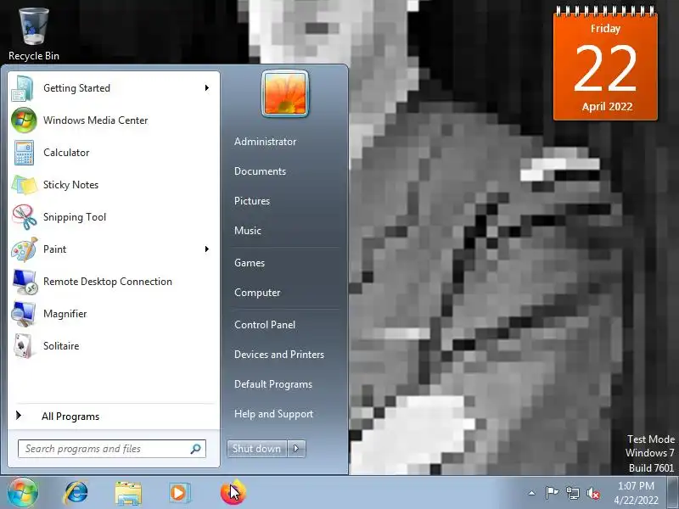Image resolution: width=679 pixels, height=509 pixels.
Task: Show hidden tray icons arrow
Action: (x=532, y=493)
